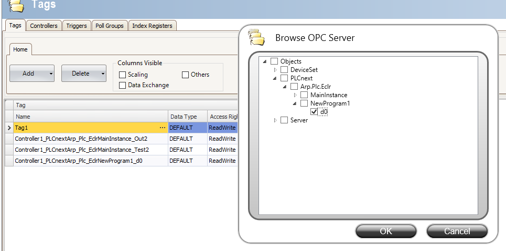Switch to the Controllers tab
The height and width of the screenshot is (251, 506).
point(44,25)
